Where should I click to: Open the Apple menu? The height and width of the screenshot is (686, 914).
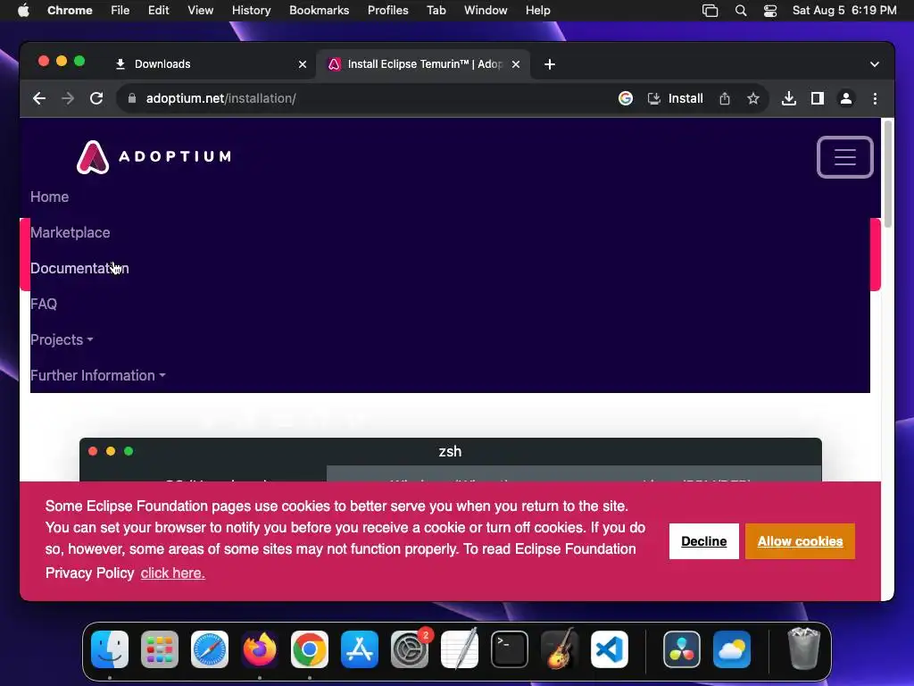pyautogui.click(x=23, y=11)
